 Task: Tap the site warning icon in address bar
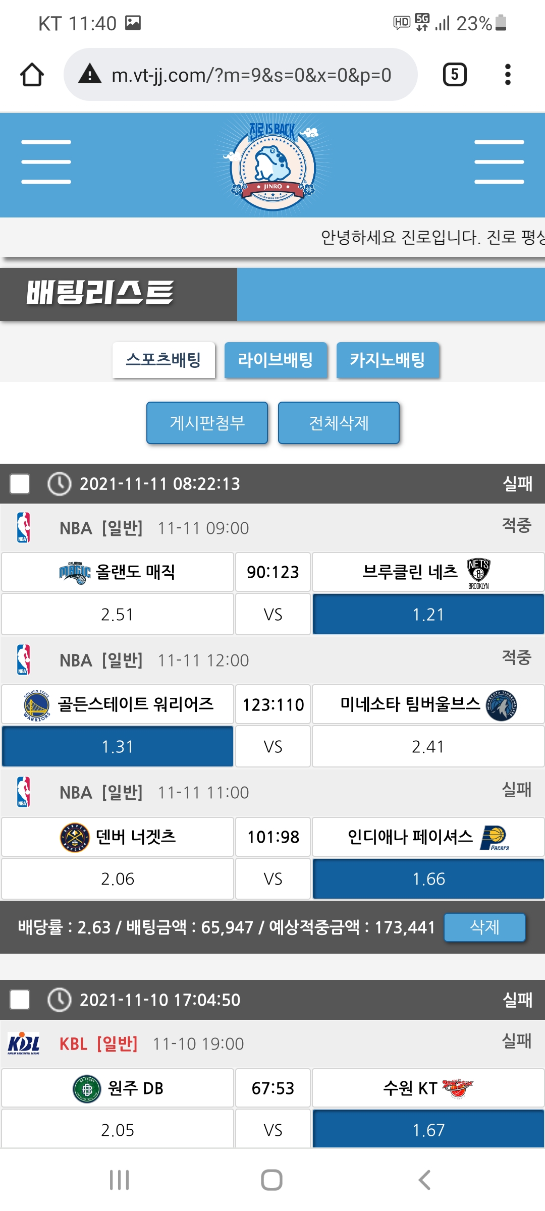point(90,75)
